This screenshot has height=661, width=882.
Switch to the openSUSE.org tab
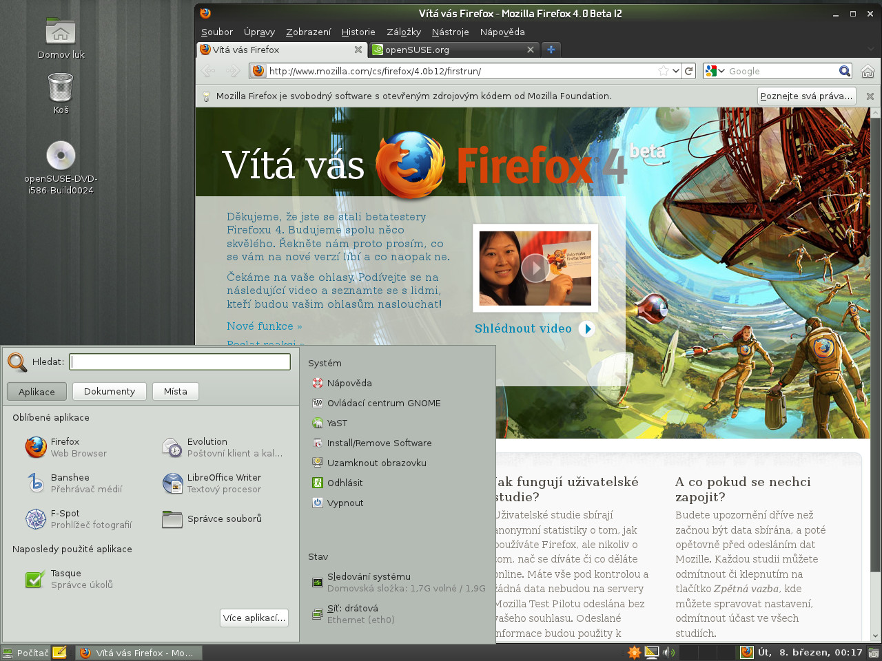click(x=448, y=50)
